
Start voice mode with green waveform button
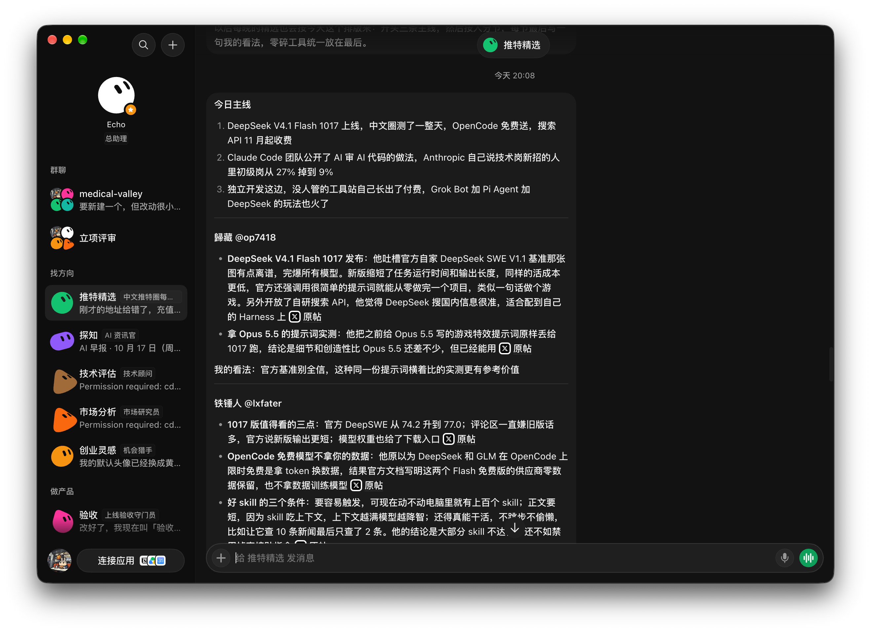(x=809, y=558)
